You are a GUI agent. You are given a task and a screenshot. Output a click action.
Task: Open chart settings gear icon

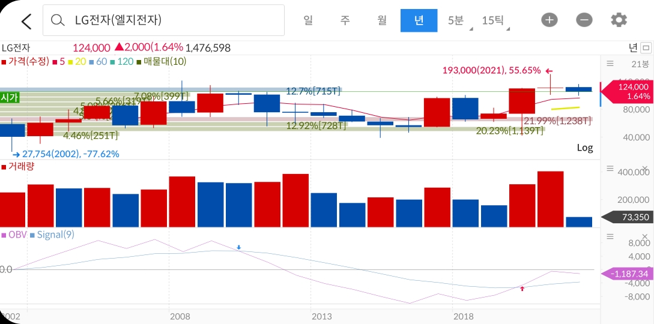click(x=619, y=20)
